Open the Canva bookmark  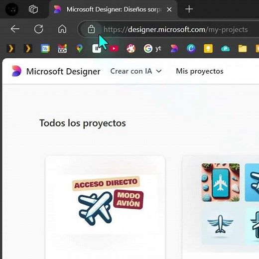(191, 48)
